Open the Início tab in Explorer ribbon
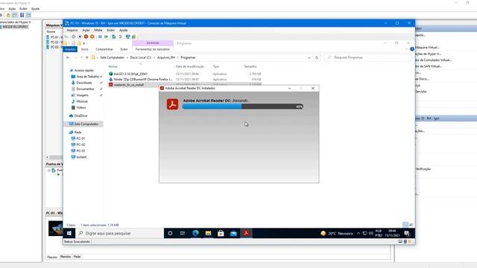The height and width of the screenshot is (268, 477). pyautogui.click(x=84, y=49)
